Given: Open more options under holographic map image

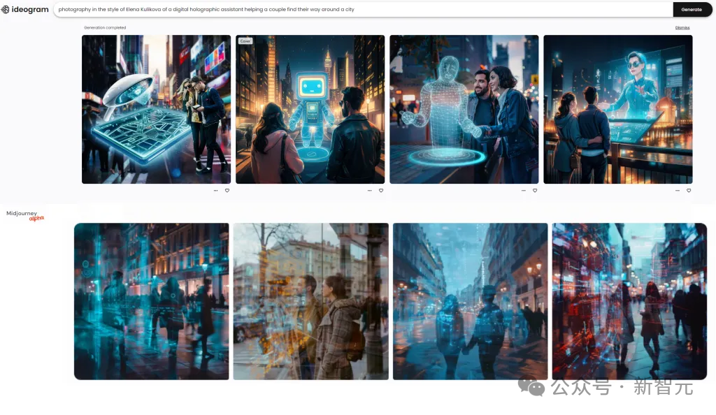Looking at the screenshot, I should coord(215,190).
